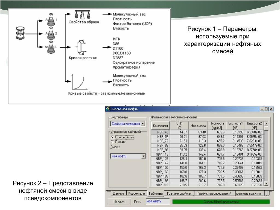Click the Вязкость2 [cP] column header

[254, 126]
